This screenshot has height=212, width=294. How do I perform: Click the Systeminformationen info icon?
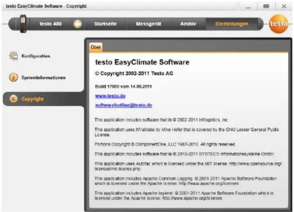(13, 77)
